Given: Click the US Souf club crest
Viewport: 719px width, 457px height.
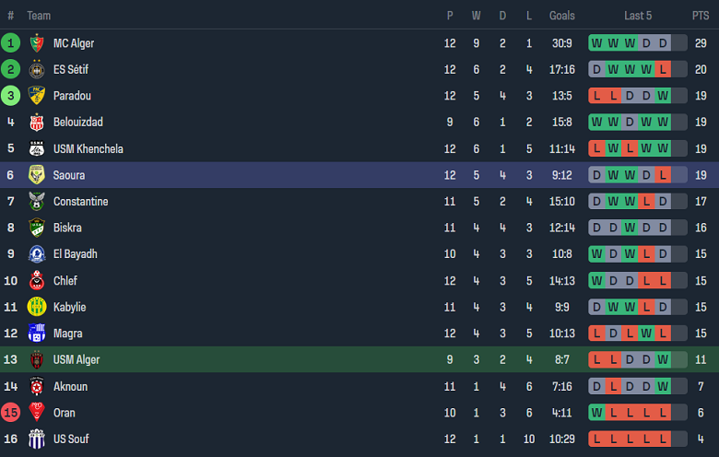Looking at the screenshot, I should click(37, 439).
